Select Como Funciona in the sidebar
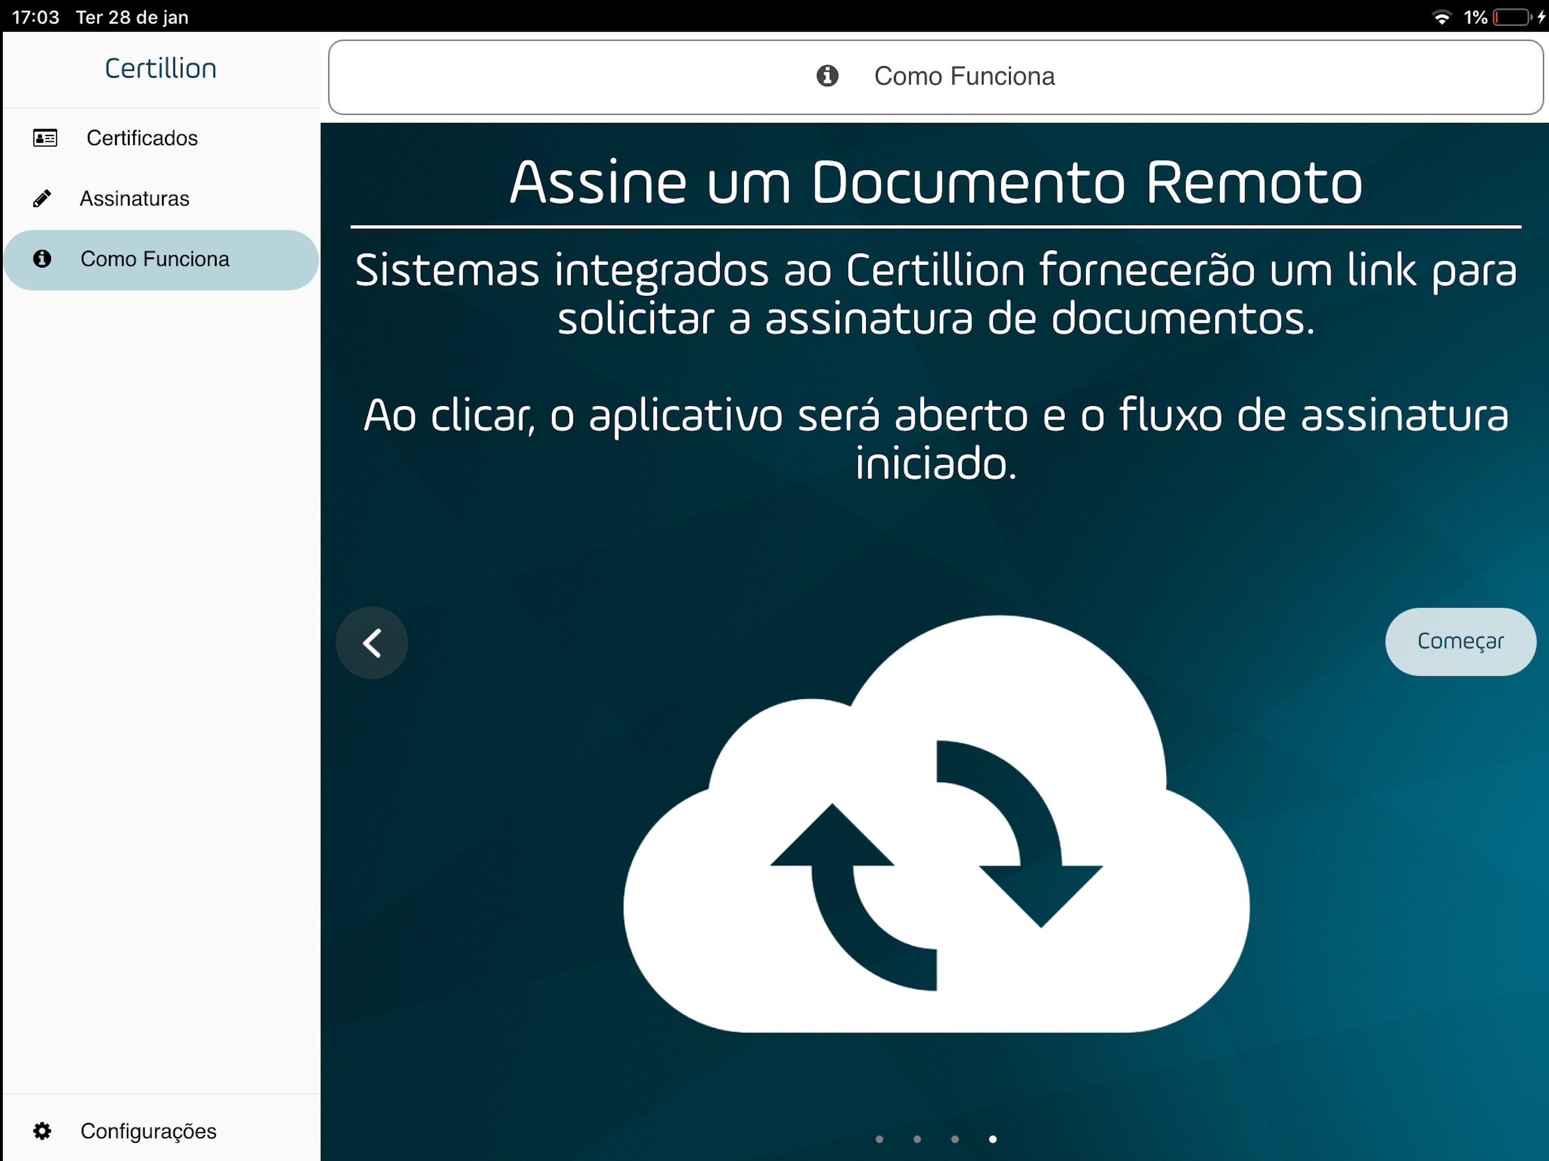Image resolution: width=1549 pixels, height=1161 pixels. [161, 260]
